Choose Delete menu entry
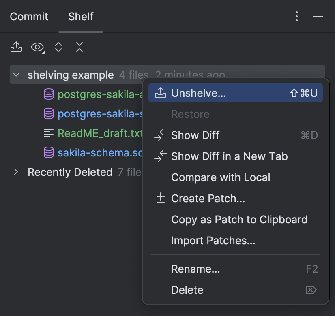The height and width of the screenshot is (316, 335). [x=236, y=290]
